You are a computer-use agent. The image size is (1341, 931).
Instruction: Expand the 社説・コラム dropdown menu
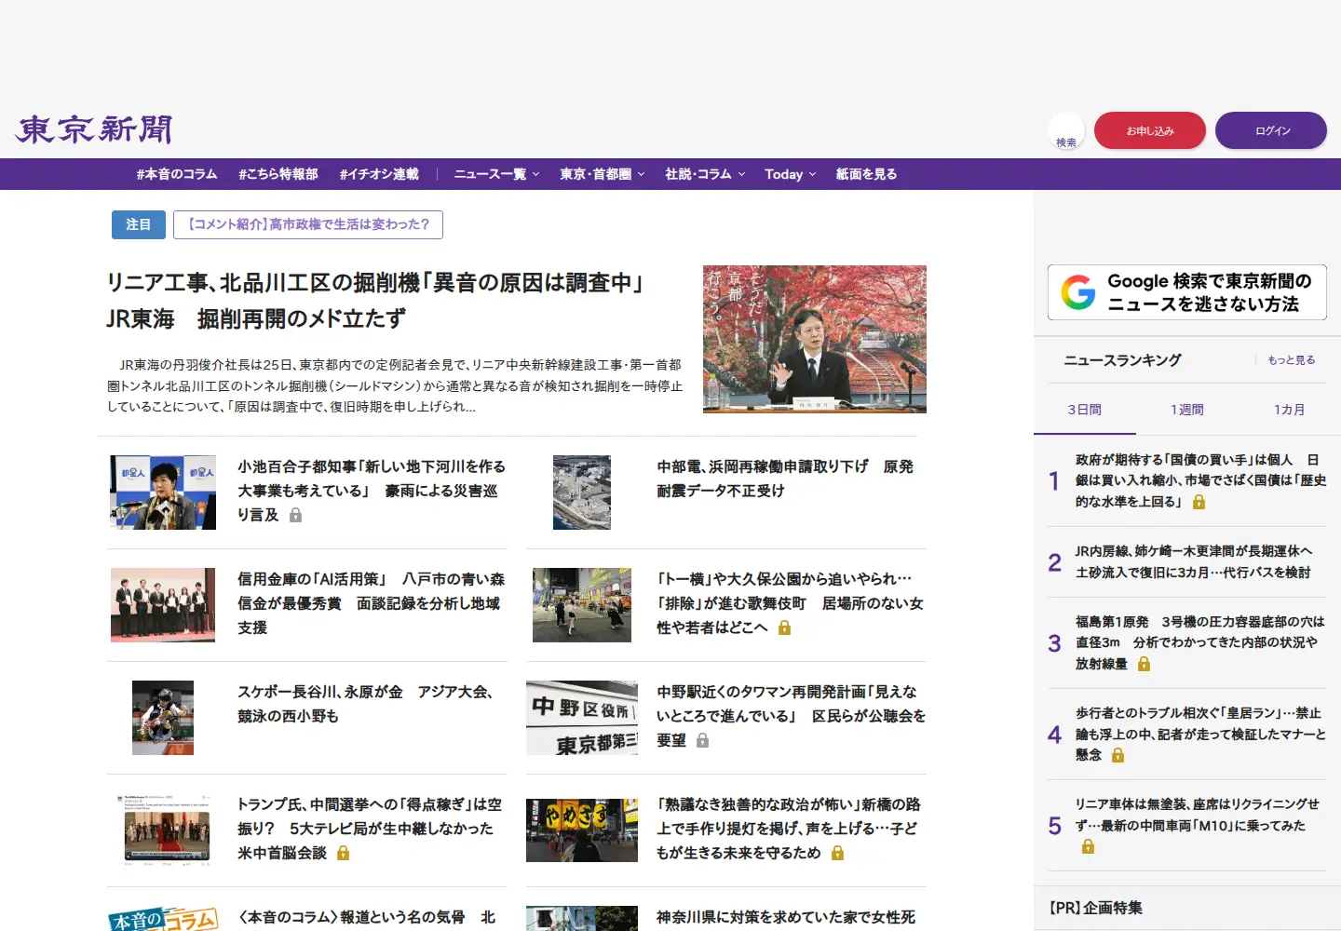(x=705, y=174)
